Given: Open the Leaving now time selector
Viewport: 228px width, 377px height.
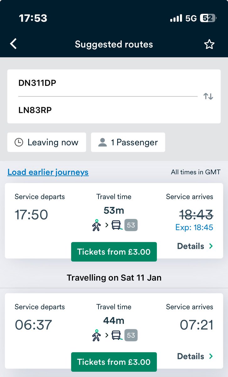Looking at the screenshot, I should pos(47,142).
